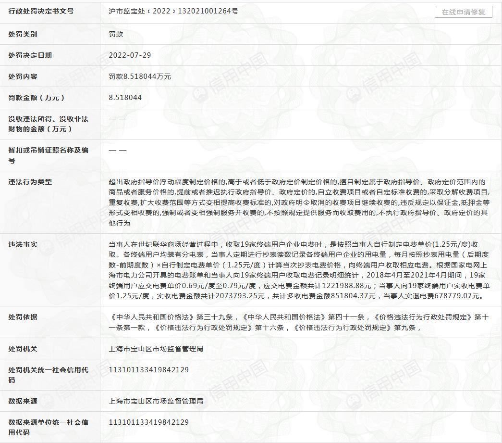This screenshot has width=502, height=443.
Task: Select the 数据来源单位统一社会信用代码 number value
Action: click(x=148, y=422)
